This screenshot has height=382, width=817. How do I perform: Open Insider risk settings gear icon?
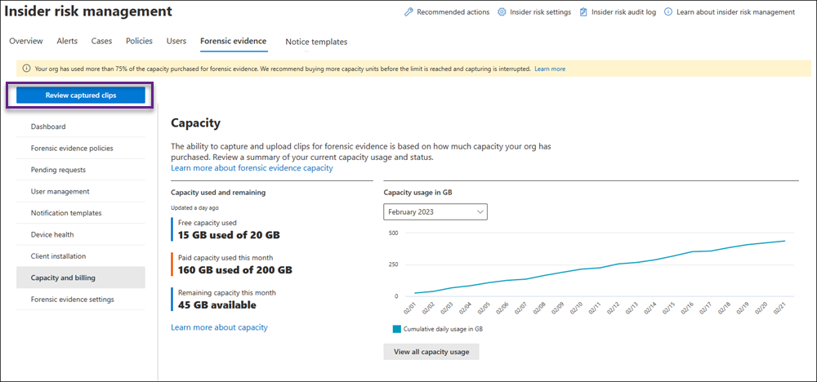(502, 12)
